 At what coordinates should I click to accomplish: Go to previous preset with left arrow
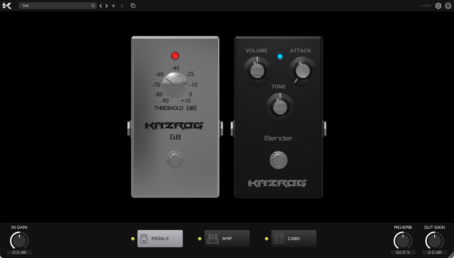pyautogui.click(x=101, y=6)
